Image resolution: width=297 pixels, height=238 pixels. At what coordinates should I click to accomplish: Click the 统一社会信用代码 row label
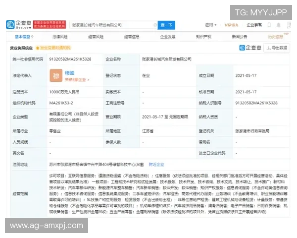28,59
